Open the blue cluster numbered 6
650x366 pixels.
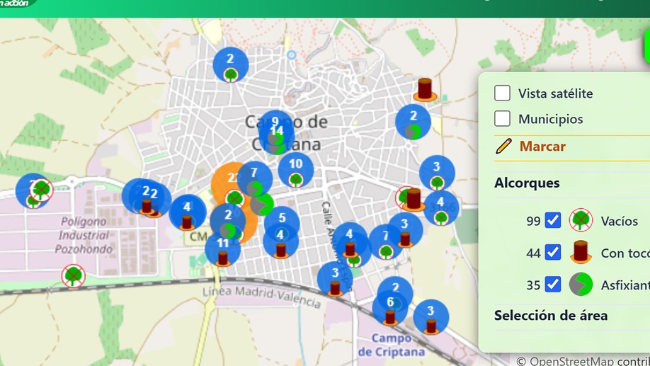click(x=390, y=309)
